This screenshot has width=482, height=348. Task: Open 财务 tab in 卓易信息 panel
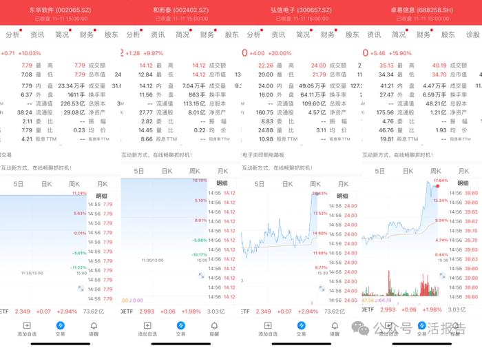[423, 34]
